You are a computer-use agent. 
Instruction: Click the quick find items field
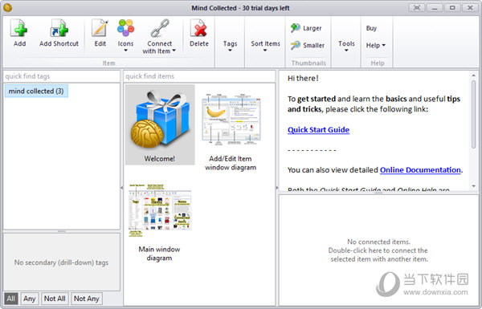[x=199, y=76]
